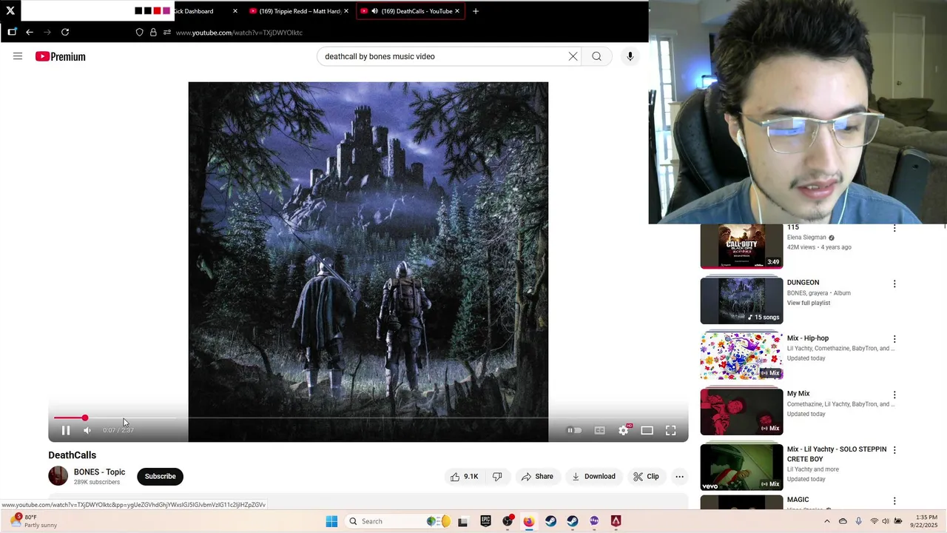Show hidden system tray icons
Screen dimensions: 947x533
point(827,521)
